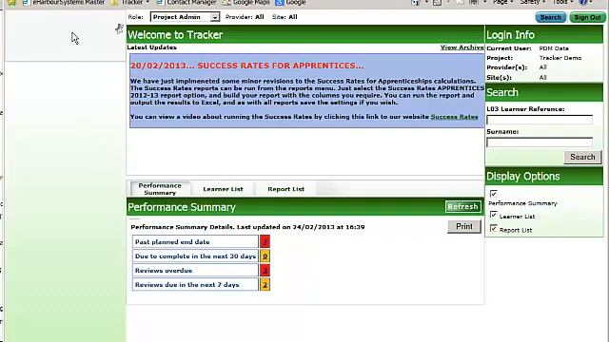The image size is (609, 342).
Task: Click the orange count for Due to complete in next 30 days
Action: (265, 256)
